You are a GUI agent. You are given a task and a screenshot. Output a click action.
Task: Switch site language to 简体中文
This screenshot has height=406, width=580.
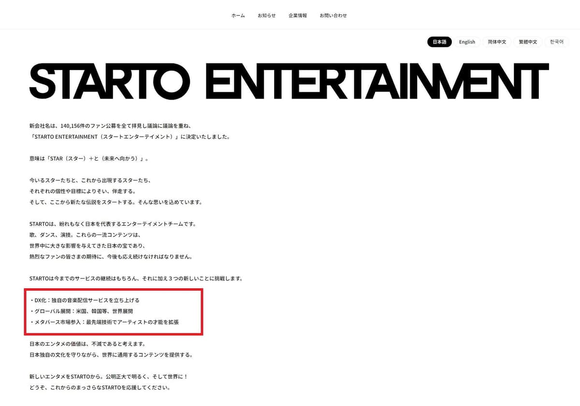[x=497, y=42]
